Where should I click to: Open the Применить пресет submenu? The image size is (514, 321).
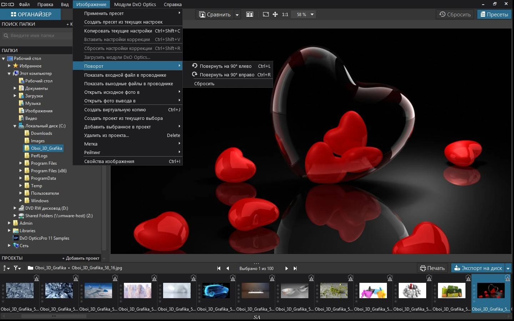pyautogui.click(x=128, y=13)
